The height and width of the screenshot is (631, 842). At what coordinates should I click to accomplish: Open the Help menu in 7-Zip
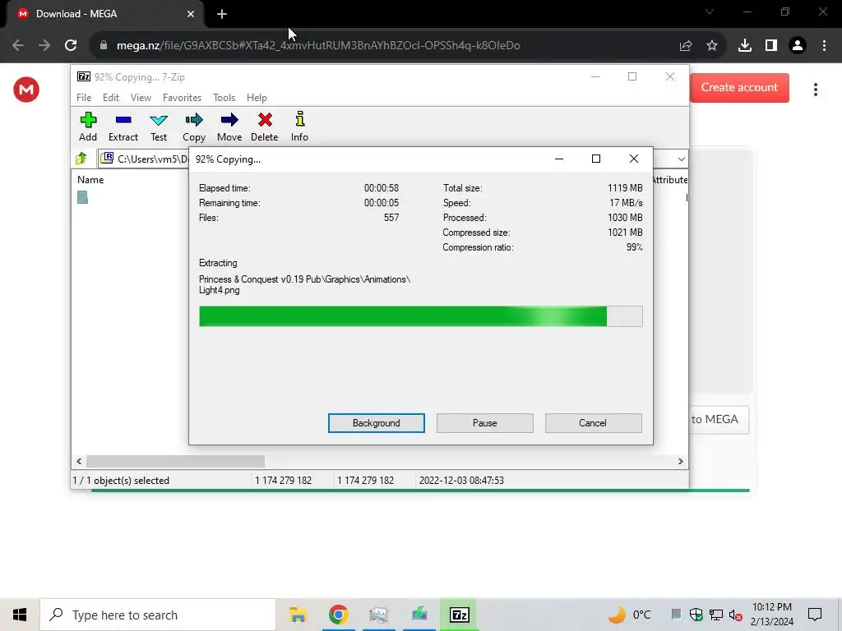tap(257, 98)
